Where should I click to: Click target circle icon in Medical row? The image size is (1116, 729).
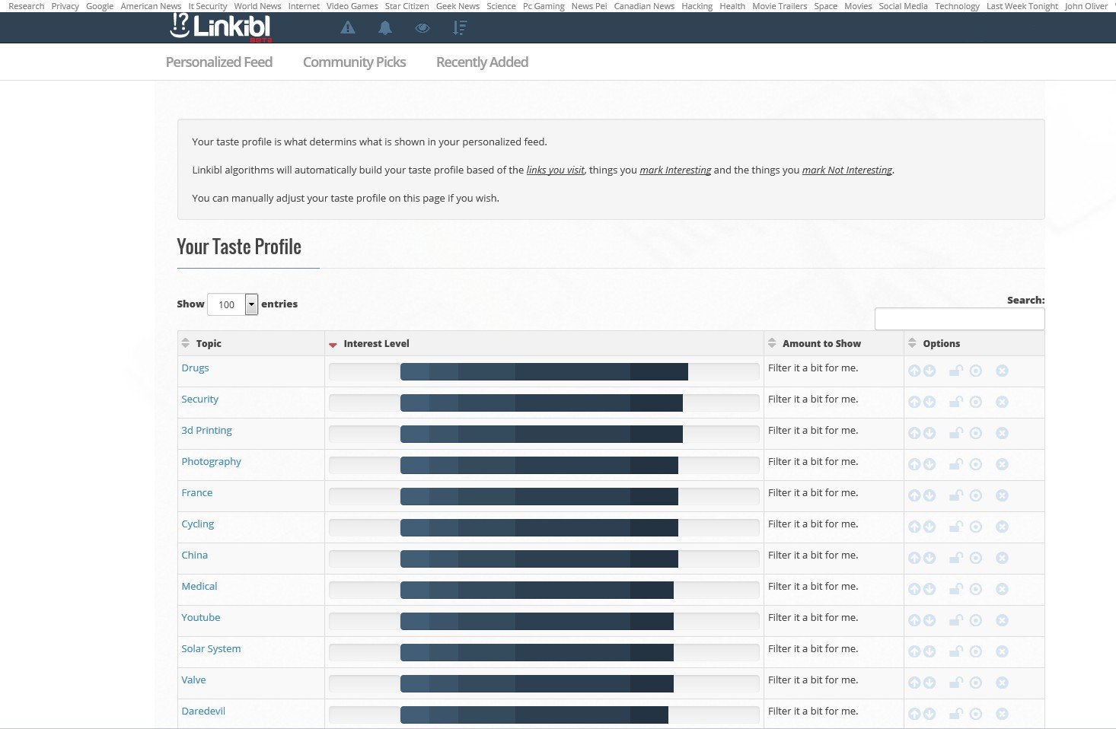tap(976, 589)
